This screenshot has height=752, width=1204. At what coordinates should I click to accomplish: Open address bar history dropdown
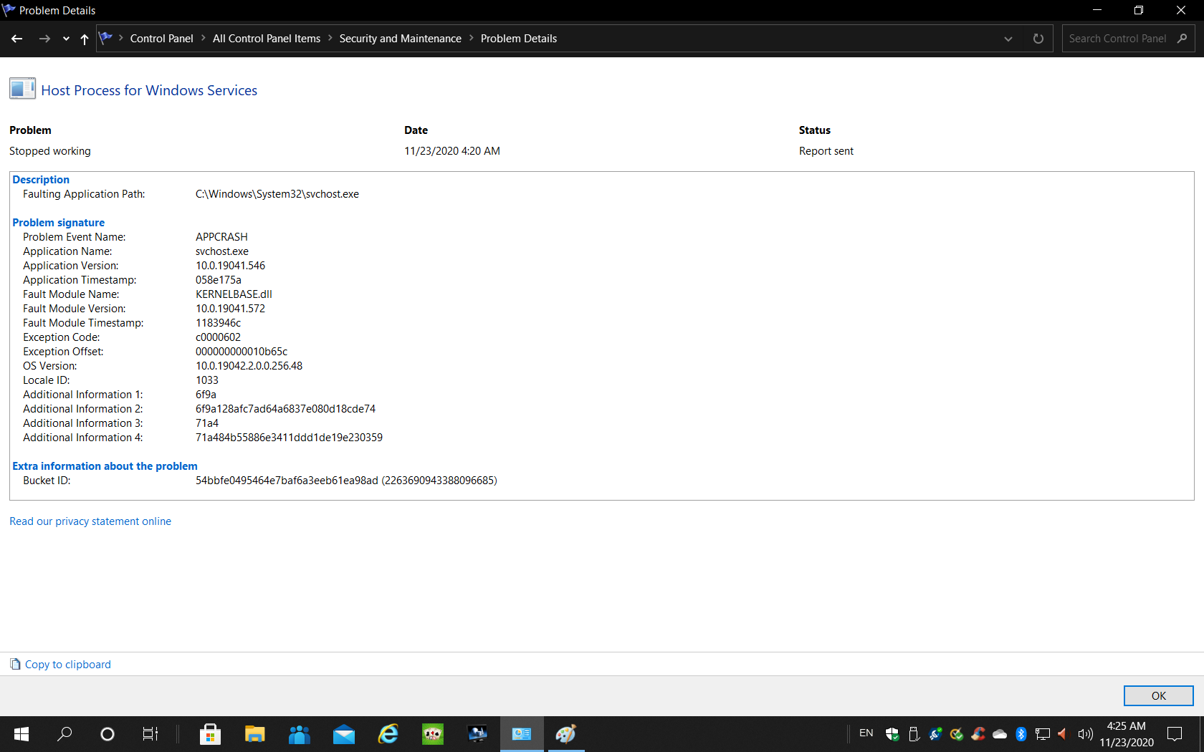coord(1008,39)
